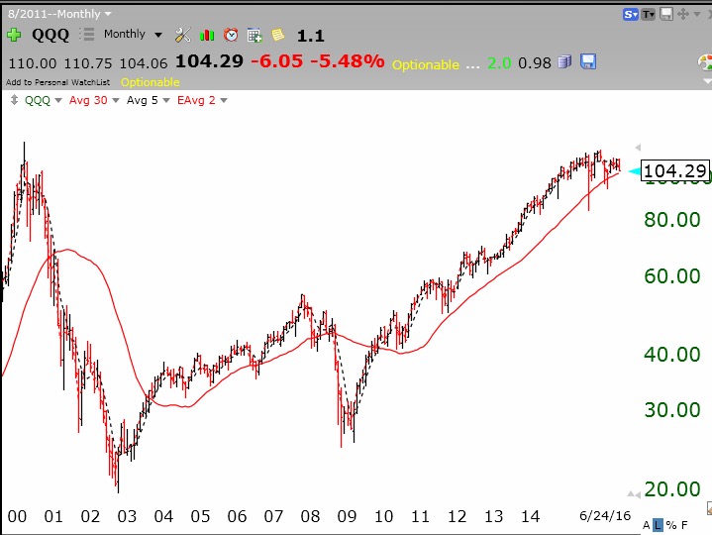
Task: Open chart tools wrench and screwdriver icon
Action: pos(183,35)
